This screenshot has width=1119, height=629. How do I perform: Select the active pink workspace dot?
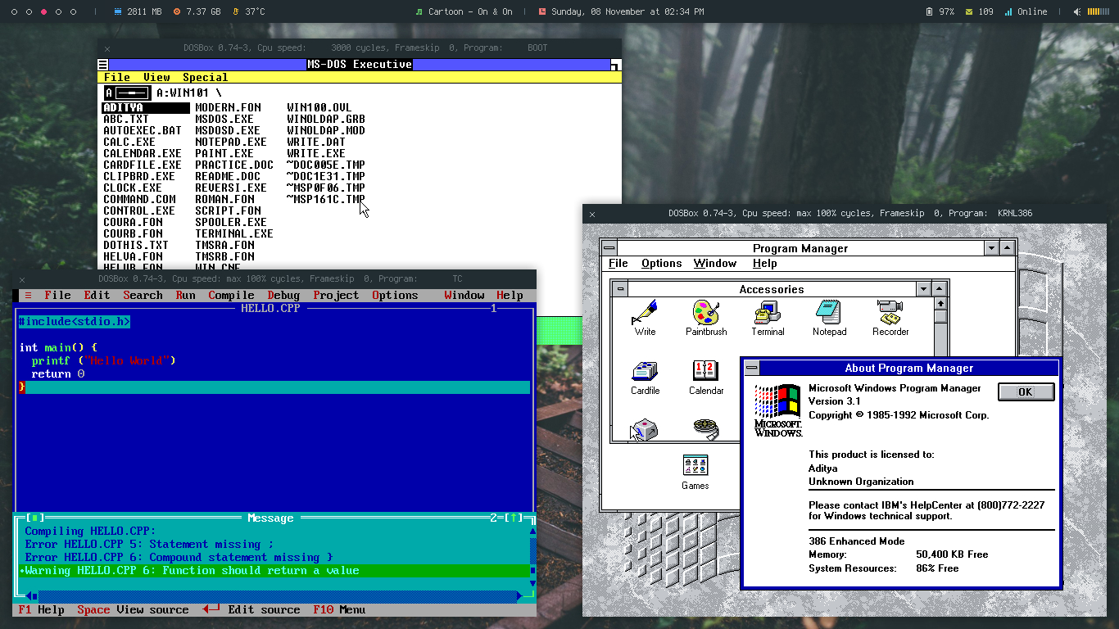pyautogui.click(x=43, y=11)
